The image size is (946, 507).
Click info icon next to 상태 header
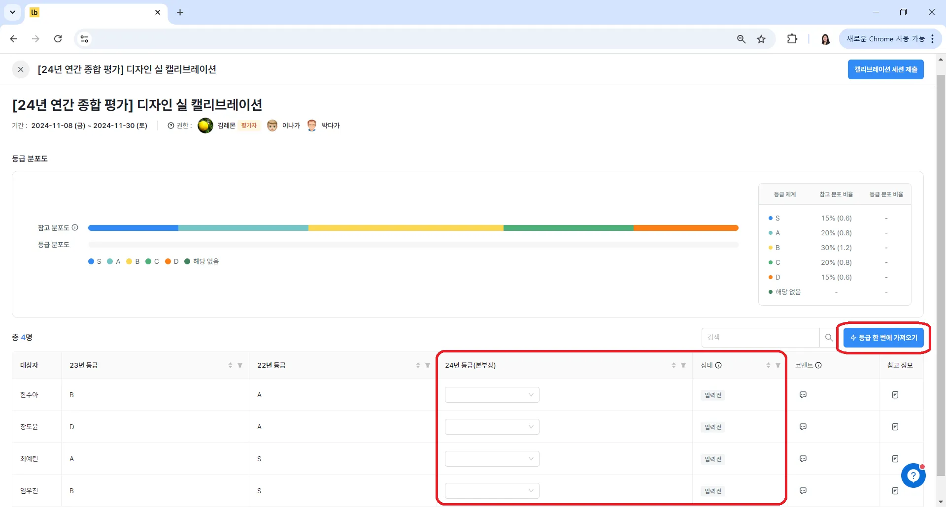718,365
